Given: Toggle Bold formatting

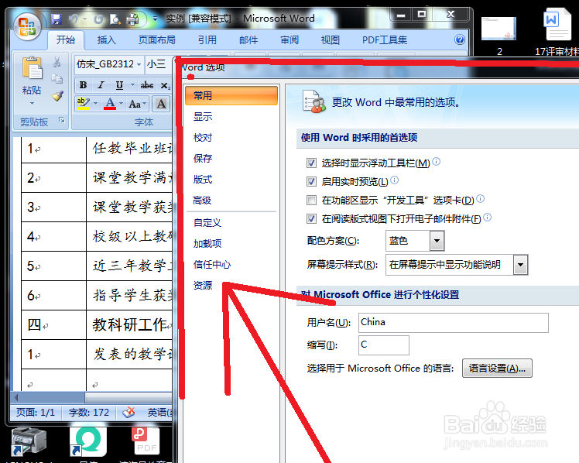Looking at the screenshot, I should click(x=84, y=85).
